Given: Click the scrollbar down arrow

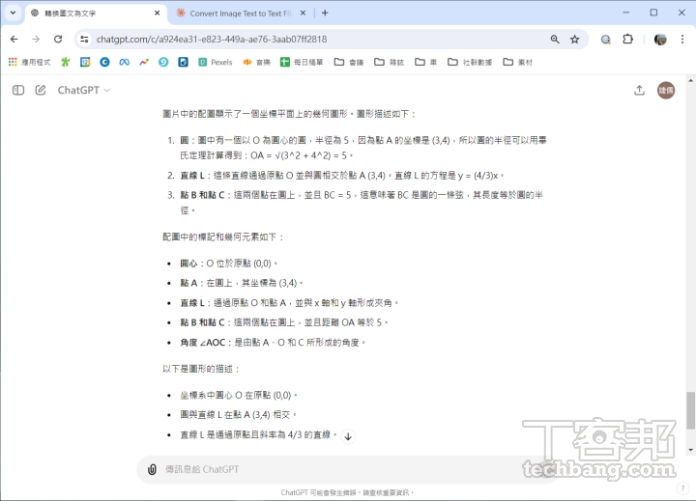Looking at the screenshot, I should [x=690, y=450].
